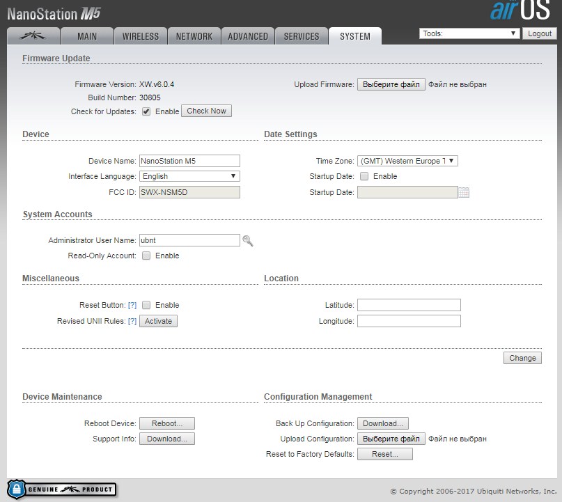
Task: Open the Tools dropdown
Action: [x=469, y=33]
